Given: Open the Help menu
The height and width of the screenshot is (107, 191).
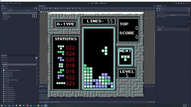Looking at the screenshot, I should [20, 3].
